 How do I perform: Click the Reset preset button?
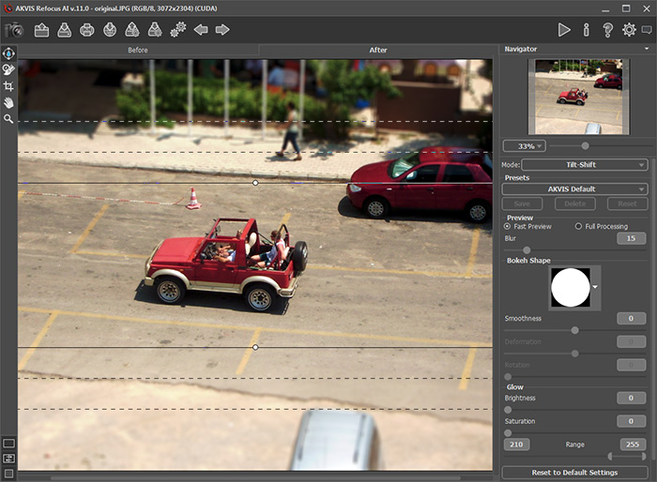click(x=627, y=203)
